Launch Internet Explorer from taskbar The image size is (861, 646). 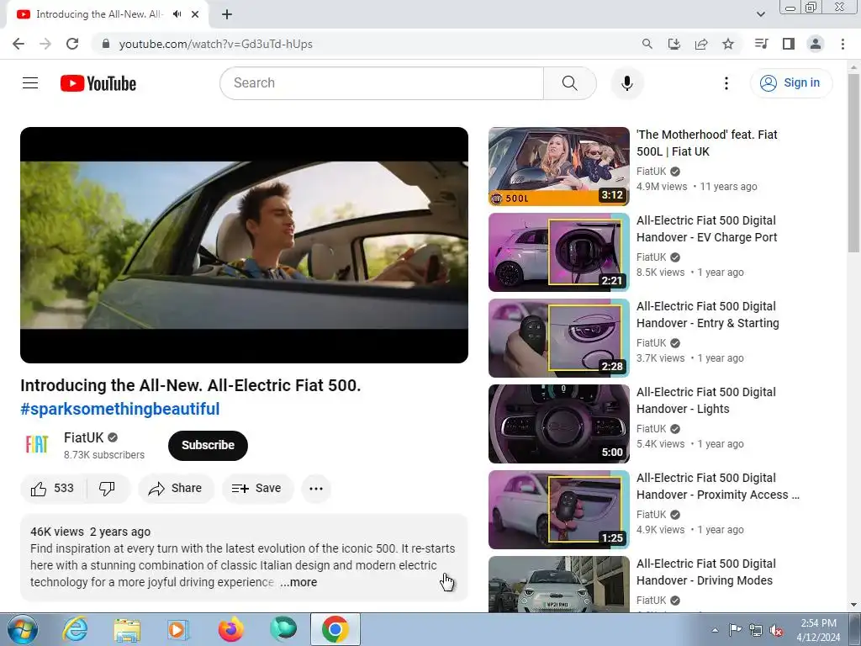[75, 629]
